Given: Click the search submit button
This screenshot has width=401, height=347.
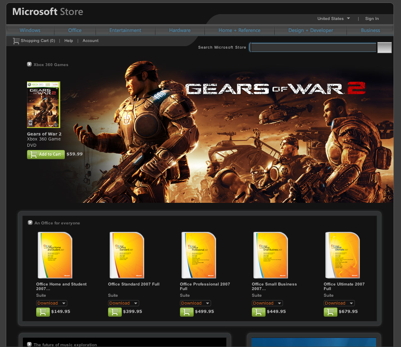Looking at the screenshot, I should (x=384, y=47).
